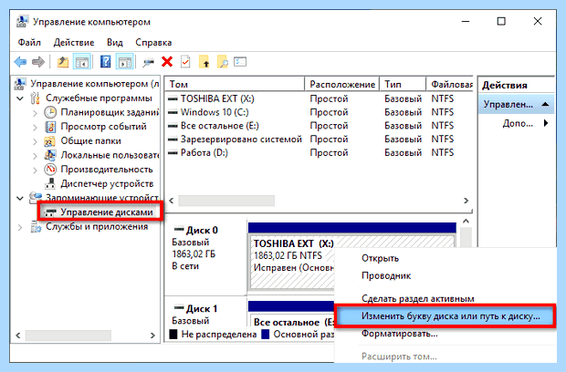
Task: Select the Windows 10 (C:) volume row
Action: (x=319, y=112)
